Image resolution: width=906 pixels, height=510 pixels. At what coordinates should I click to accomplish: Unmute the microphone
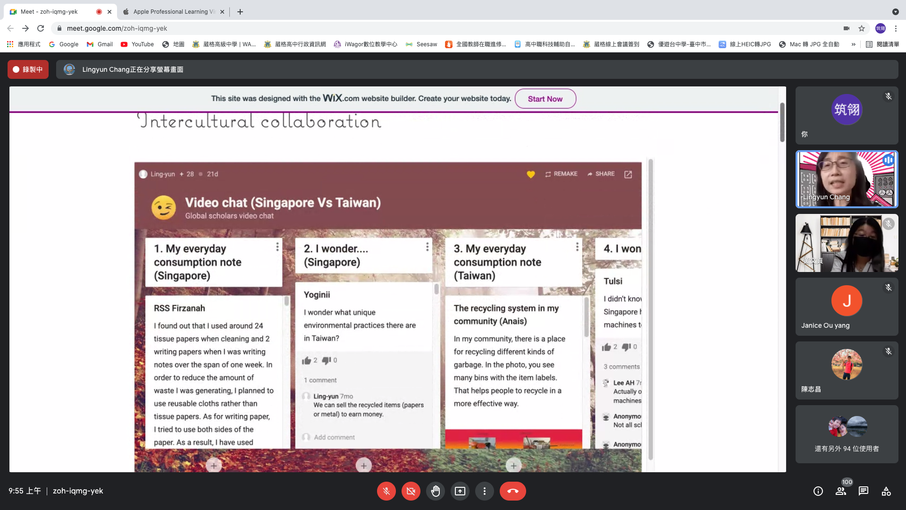pos(386,491)
